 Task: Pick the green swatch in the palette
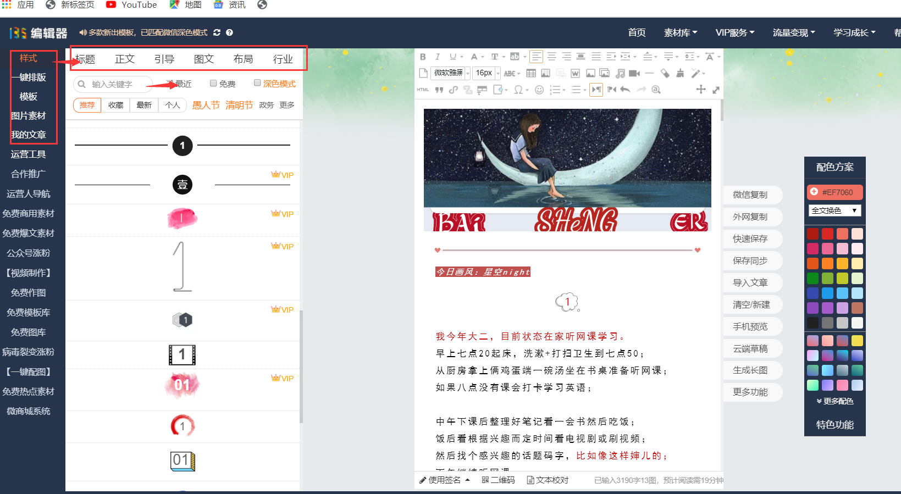812,278
